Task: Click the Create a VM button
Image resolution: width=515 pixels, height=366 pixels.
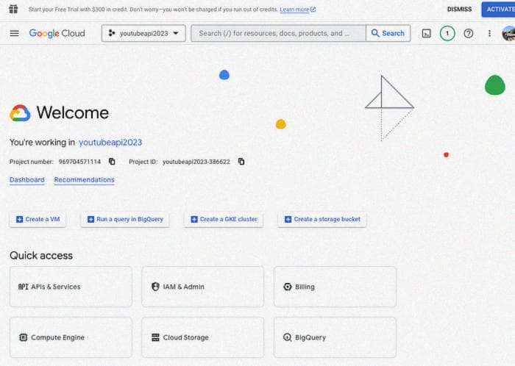Action: [x=38, y=219]
